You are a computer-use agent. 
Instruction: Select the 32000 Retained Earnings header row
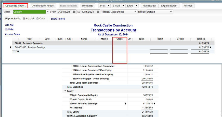(113, 43)
